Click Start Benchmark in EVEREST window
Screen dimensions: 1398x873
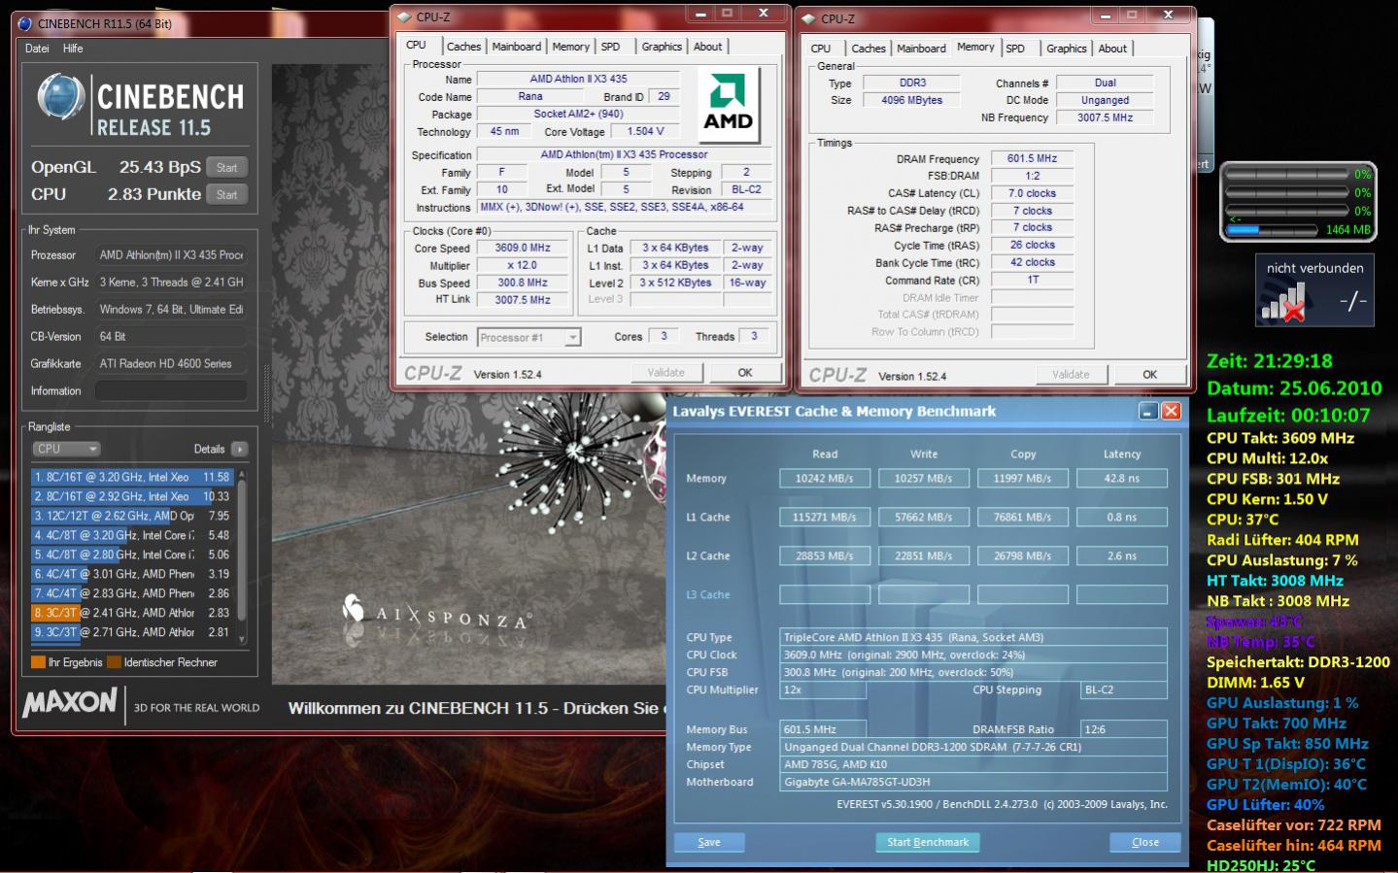(928, 842)
